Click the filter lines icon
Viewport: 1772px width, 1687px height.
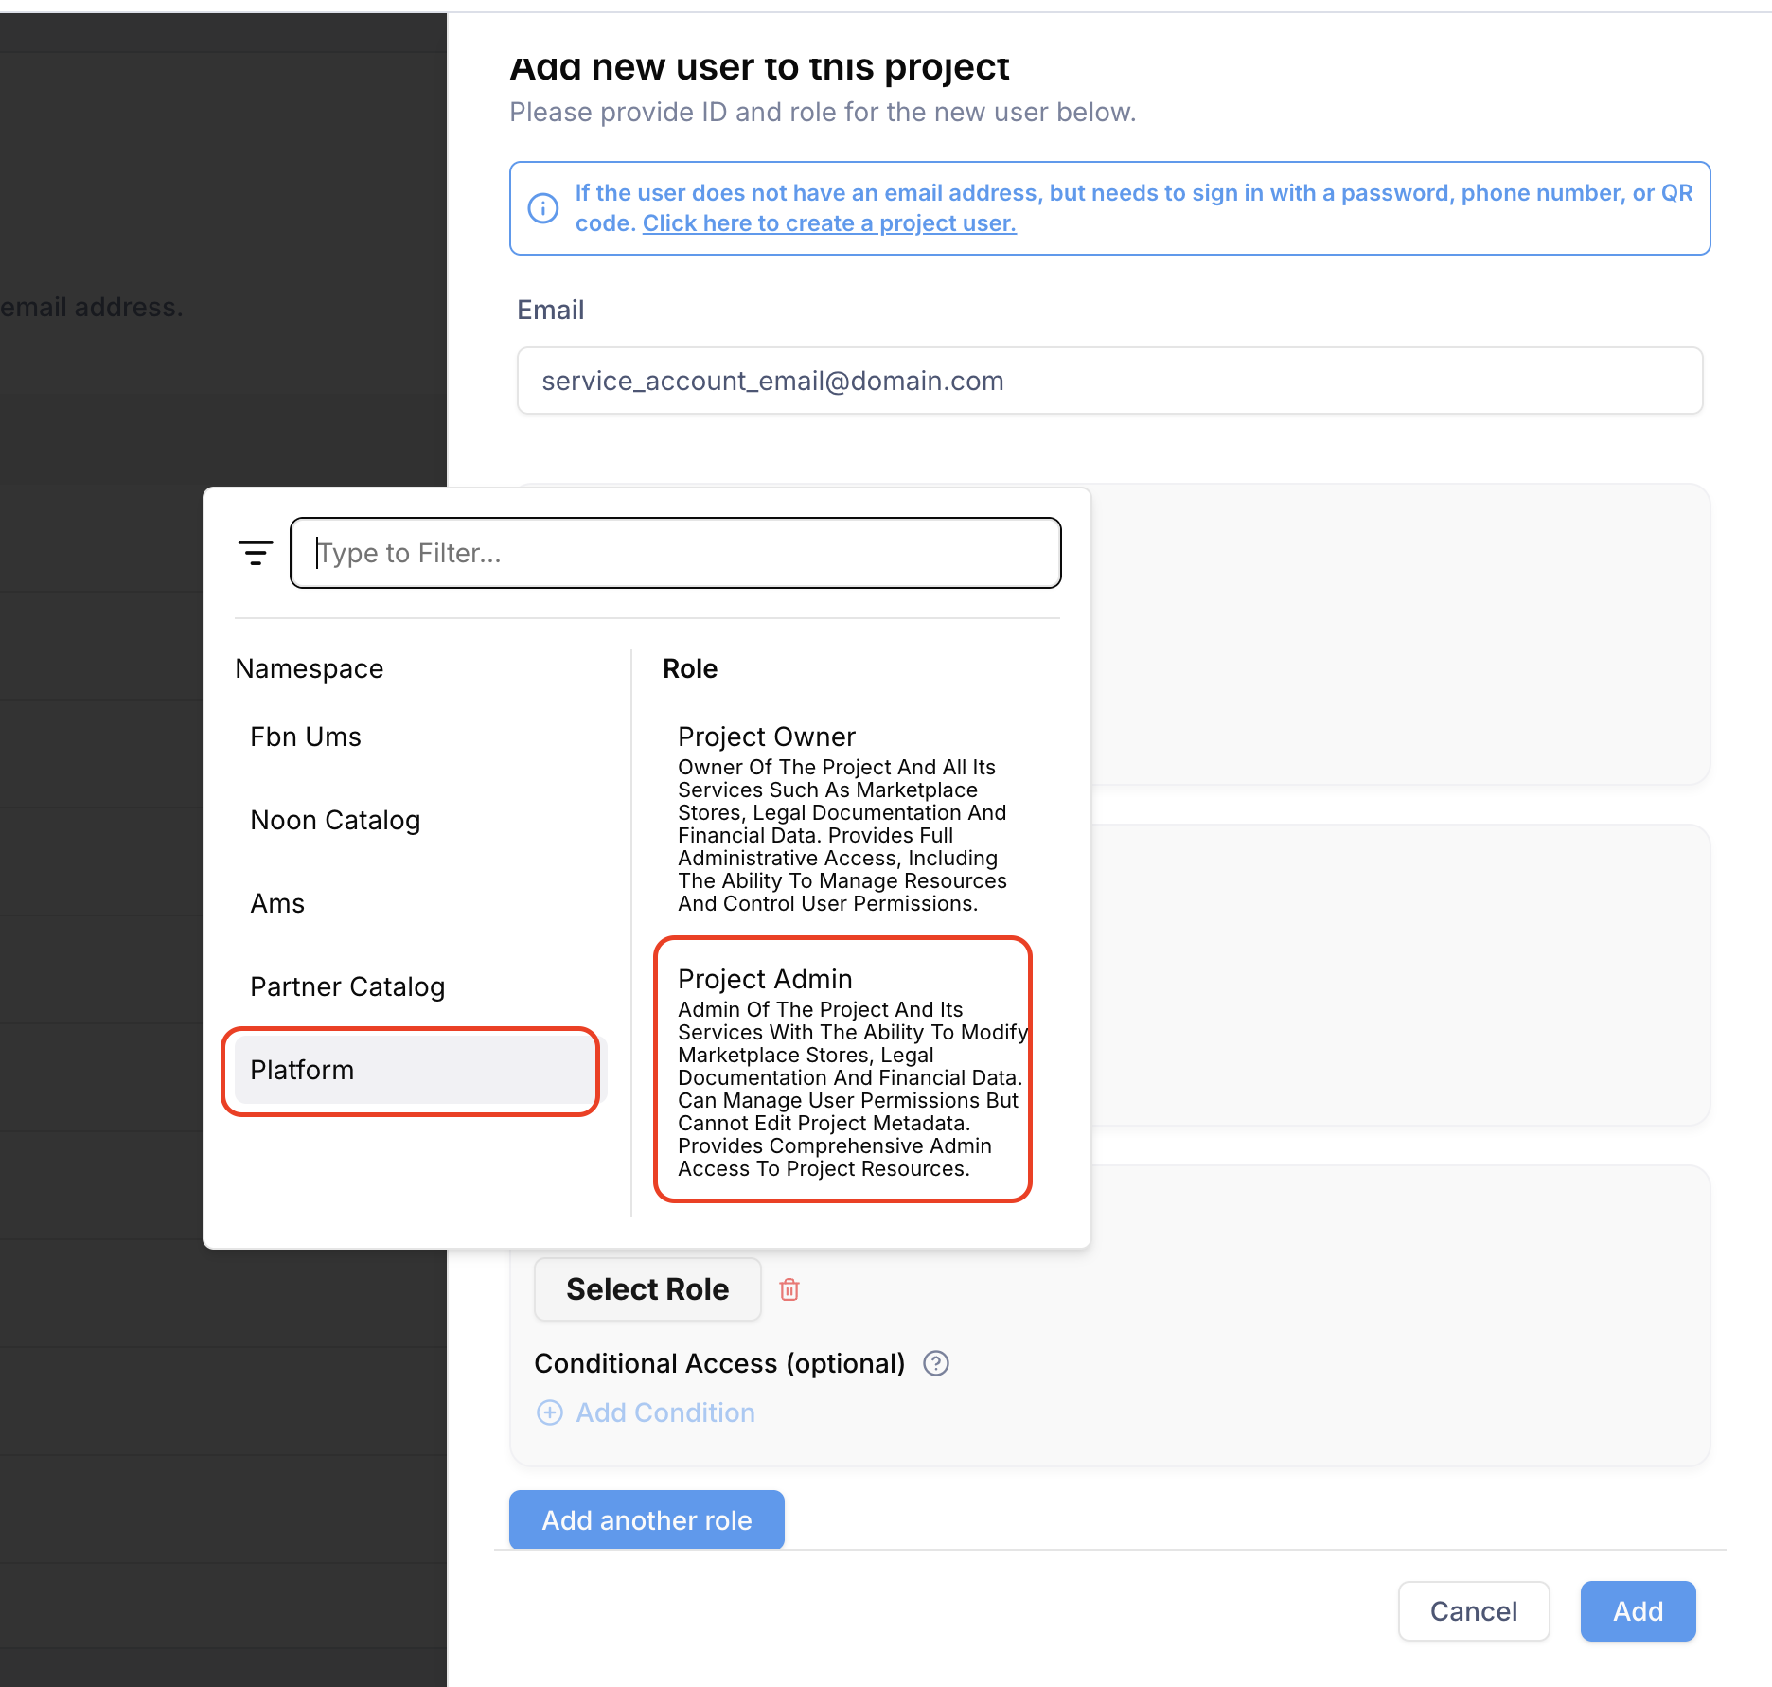point(255,553)
